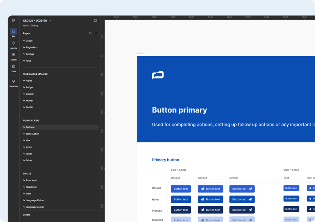Go to the Table page
The width and height of the screenshot is (315, 222).
coord(60,160)
